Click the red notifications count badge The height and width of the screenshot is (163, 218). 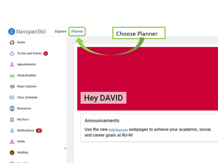tap(39, 131)
